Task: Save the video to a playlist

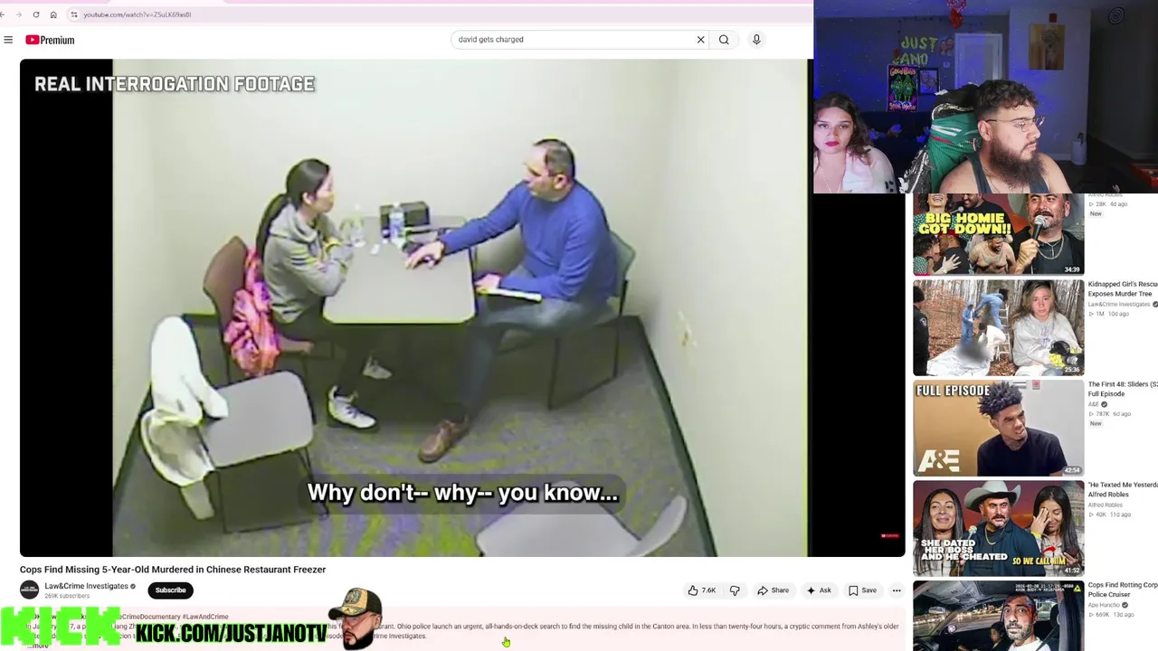Action: 862,590
